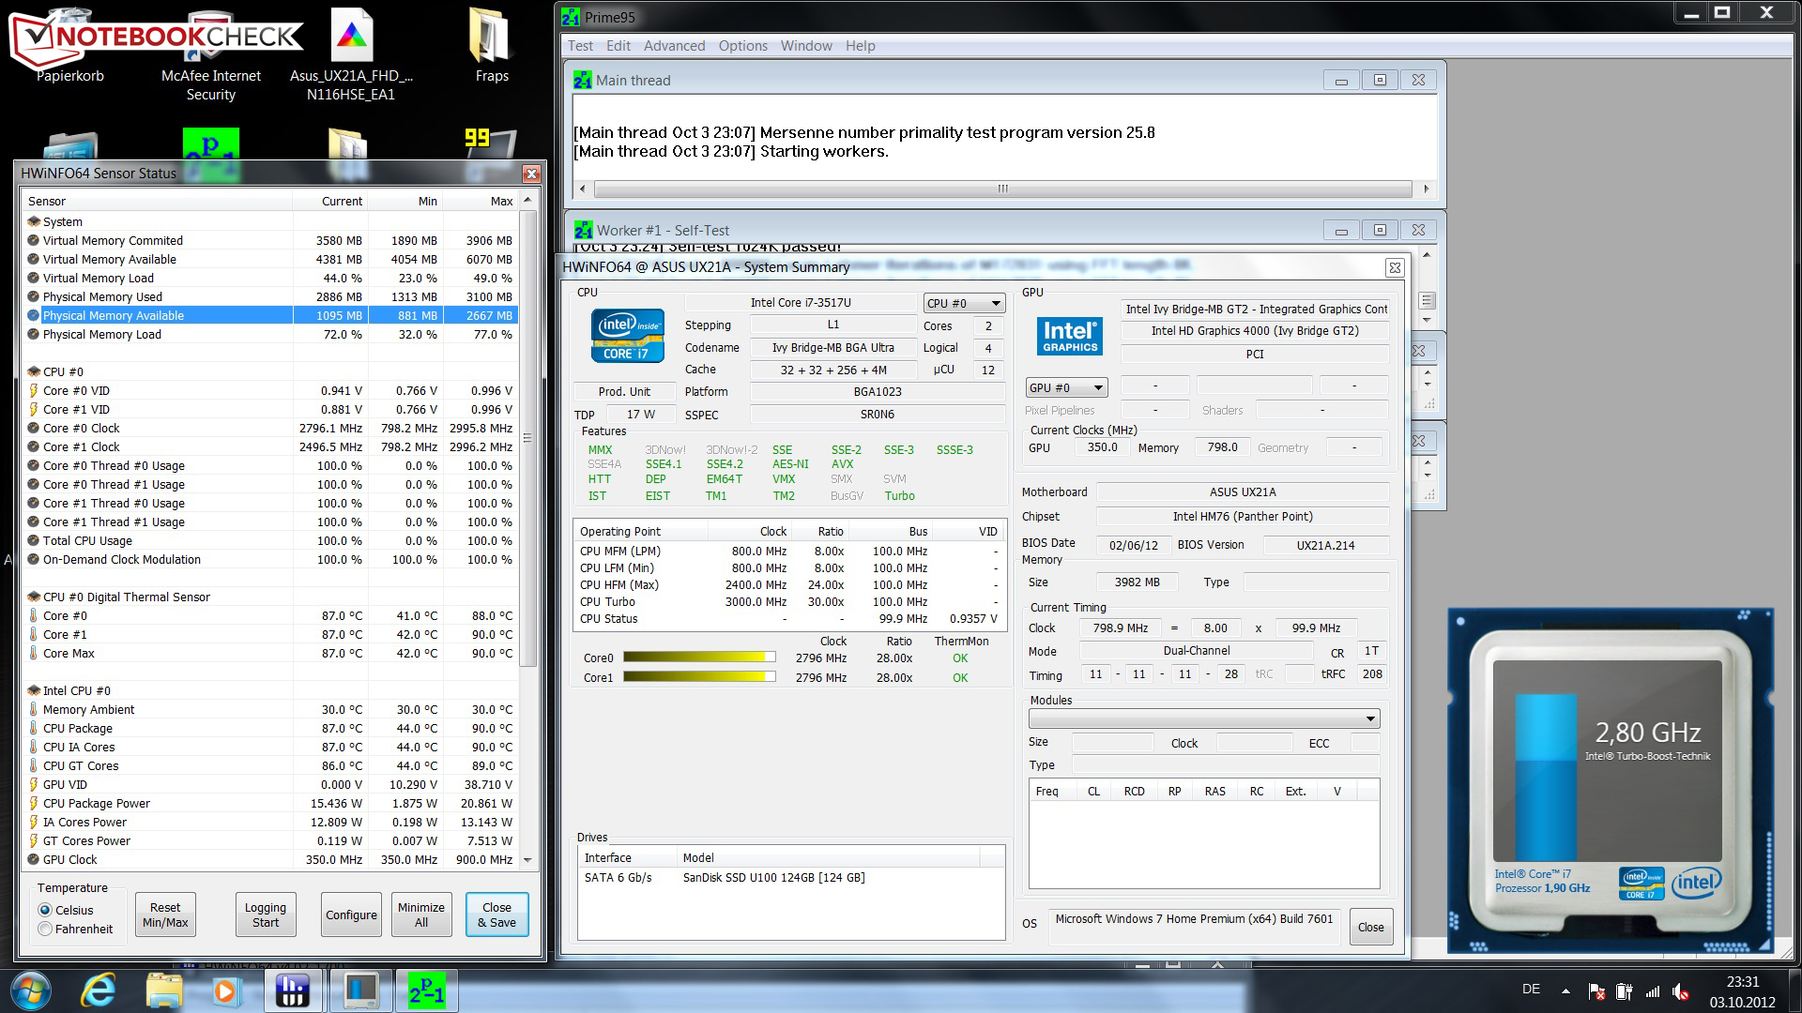Launch Internet Explorer from taskbar
The height and width of the screenshot is (1013, 1802).
pos(98,990)
